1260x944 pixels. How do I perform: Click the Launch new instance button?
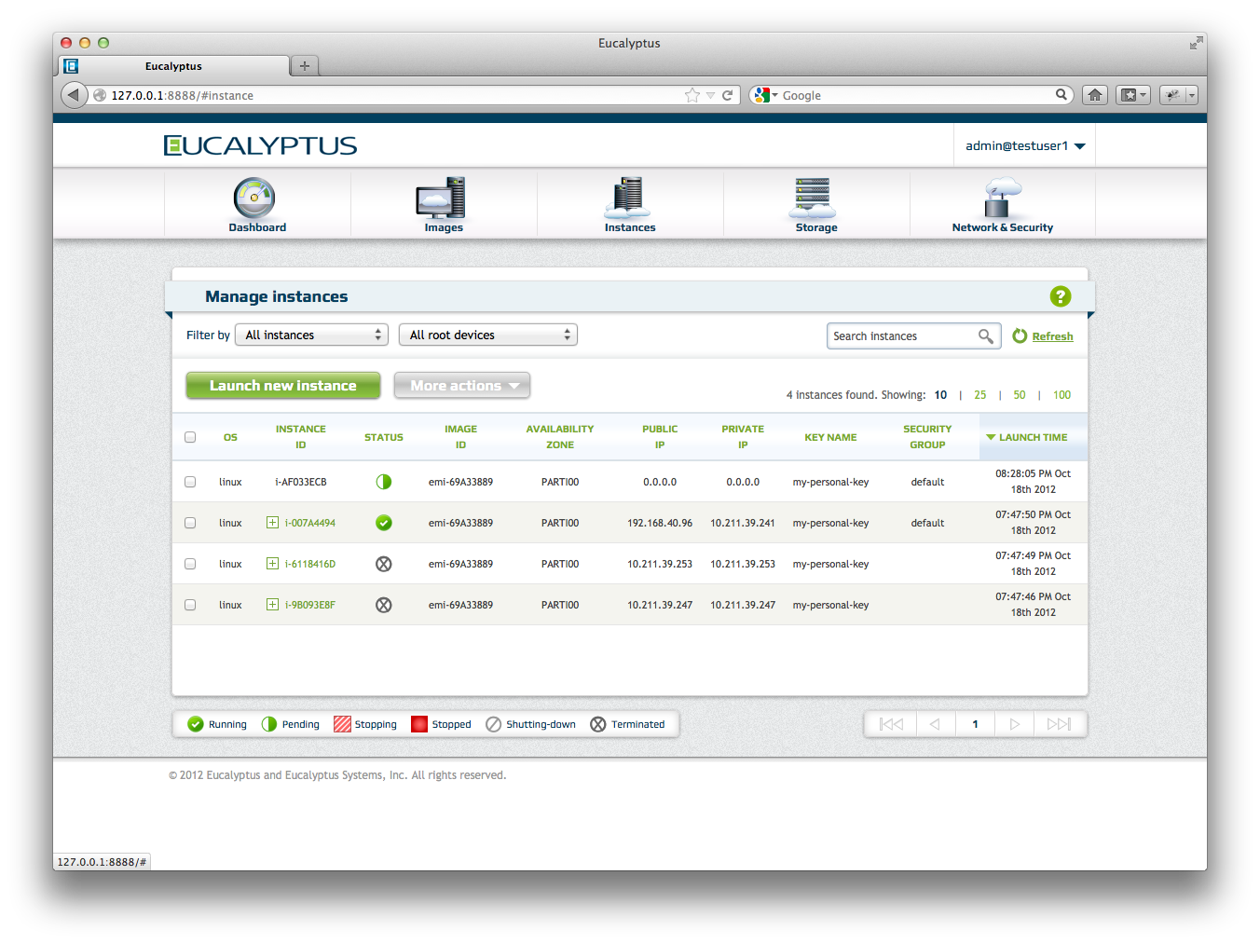[x=282, y=386]
